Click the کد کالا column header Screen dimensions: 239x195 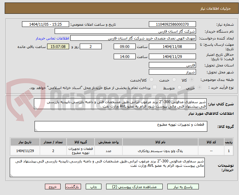211,142
